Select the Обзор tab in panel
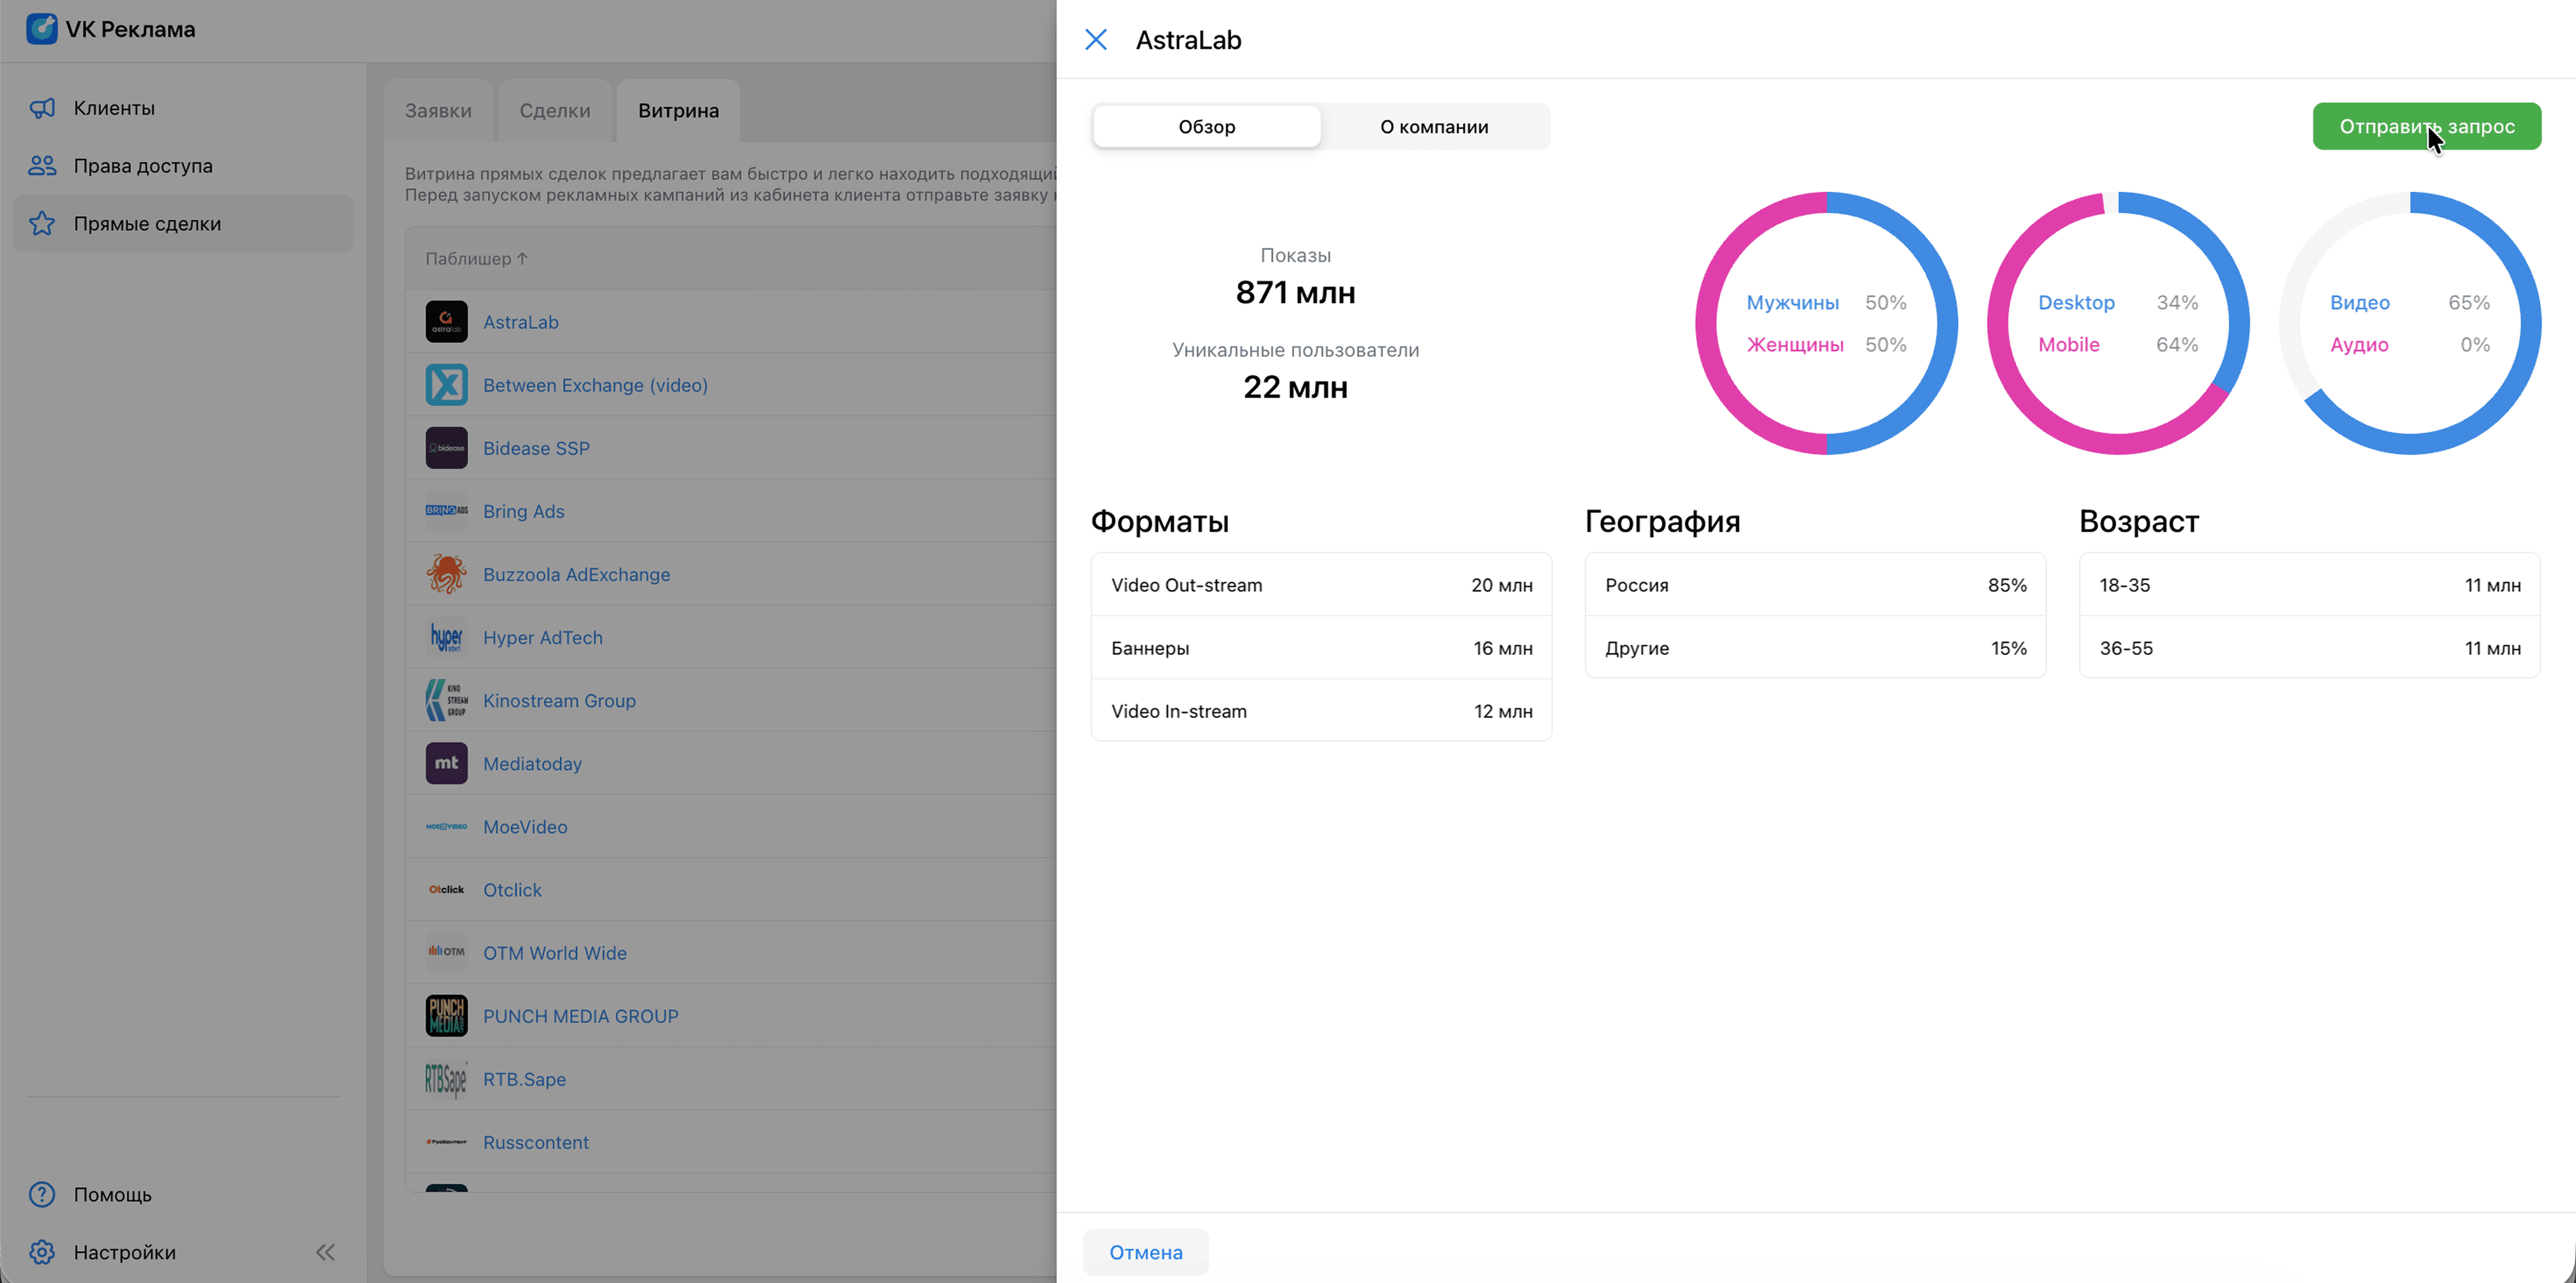The height and width of the screenshot is (1283, 2576). pyautogui.click(x=1206, y=127)
